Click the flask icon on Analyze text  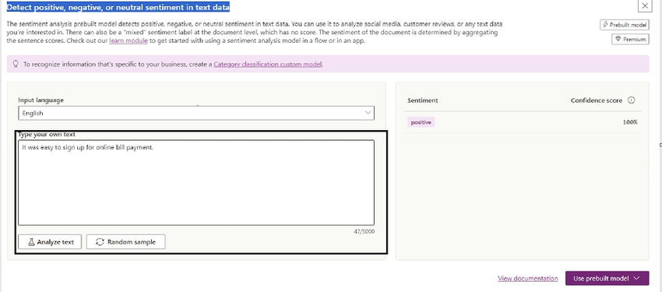tap(31, 242)
